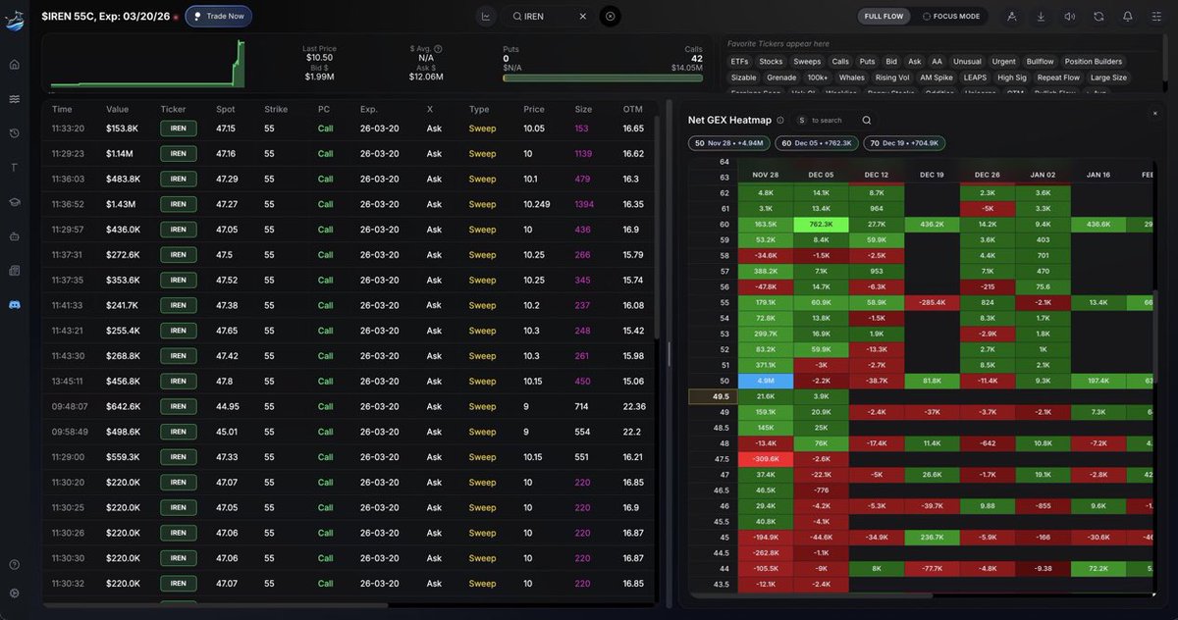Mute alerts with the sound icon
The height and width of the screenshot is (620, 1178).
coord(1069,16)
